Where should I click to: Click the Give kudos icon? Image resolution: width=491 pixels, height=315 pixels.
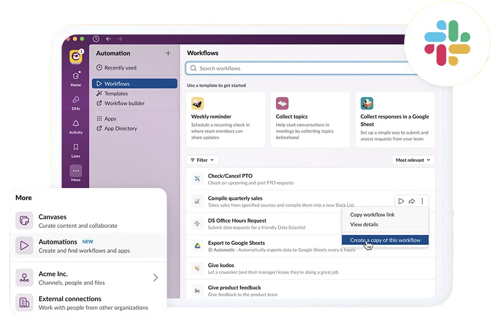tap(197, 268)
